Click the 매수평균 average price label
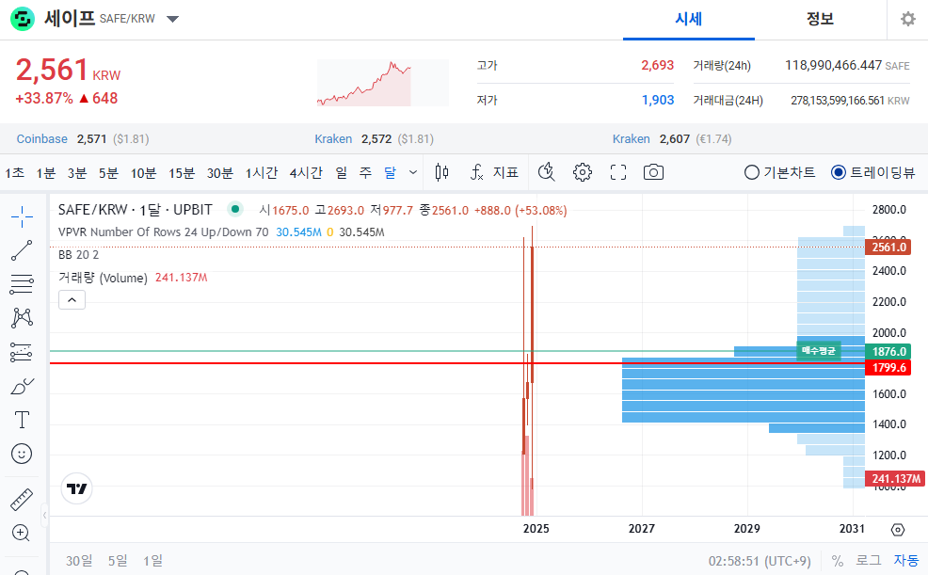 click(x=819, y=351)
